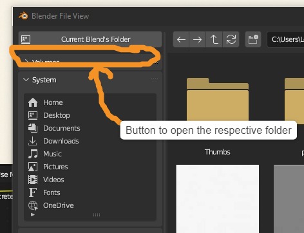
Task: Click the file path input field
Action: pyautogui.click(x=285, y=39)
